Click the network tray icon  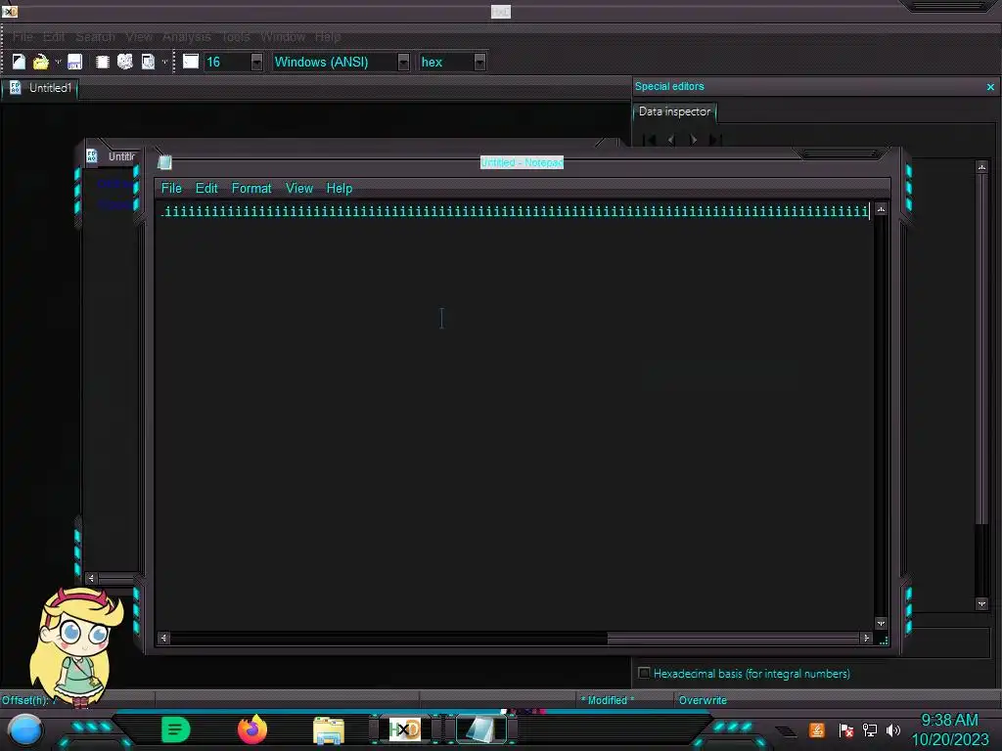pos(870,729)
